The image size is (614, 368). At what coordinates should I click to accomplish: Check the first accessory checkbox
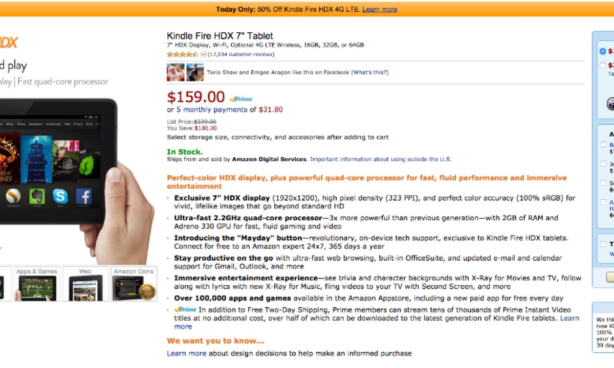[603, 145]
